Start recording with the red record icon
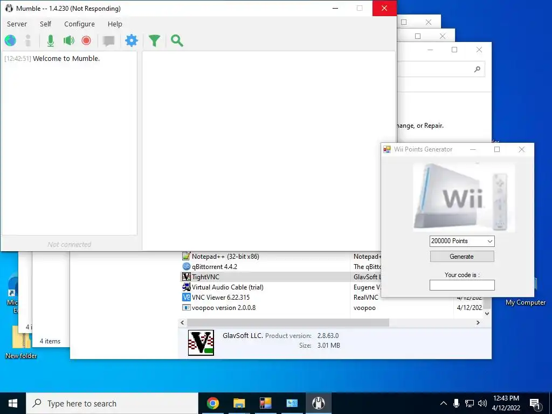 86,40
